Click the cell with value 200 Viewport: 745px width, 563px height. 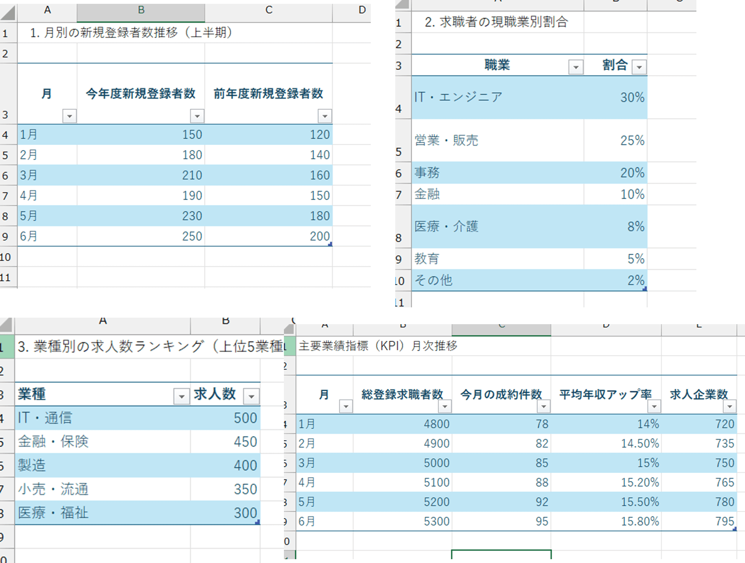pyautogui.click(x=269, y=236)
